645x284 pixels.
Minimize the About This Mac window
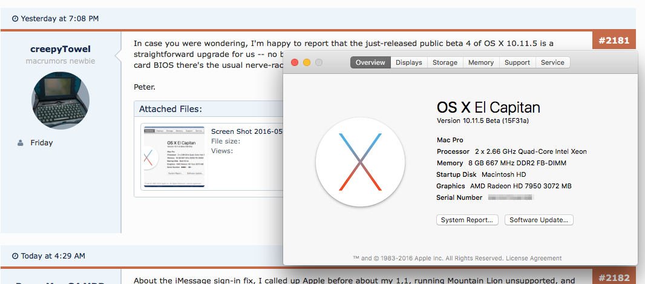(306, 62)
